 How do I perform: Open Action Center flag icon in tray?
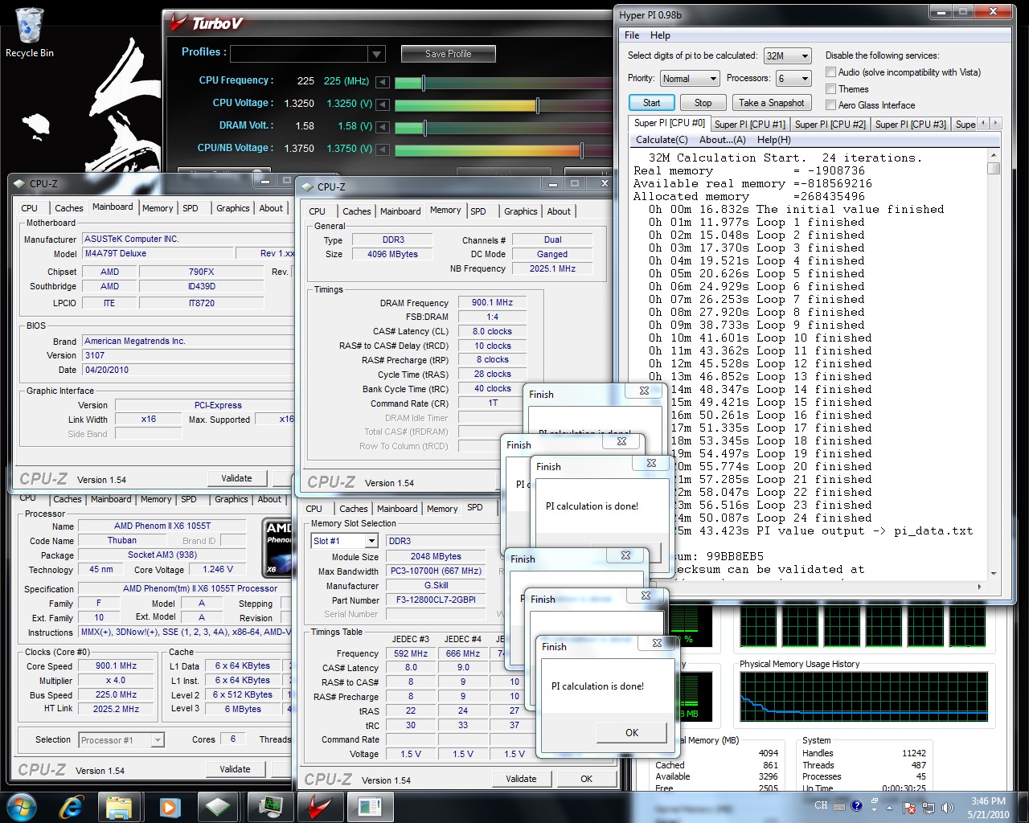pos(909,807)
